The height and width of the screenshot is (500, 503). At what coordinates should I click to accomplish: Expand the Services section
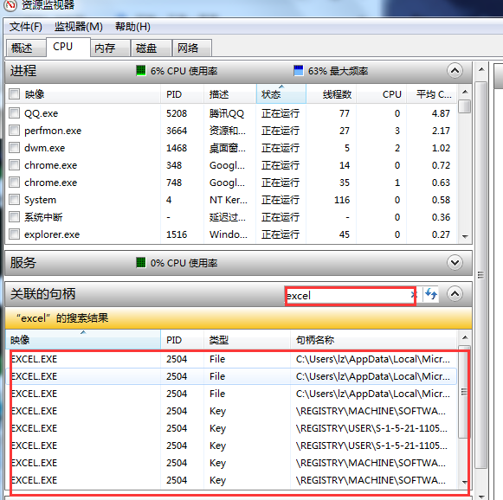(455, 262)
